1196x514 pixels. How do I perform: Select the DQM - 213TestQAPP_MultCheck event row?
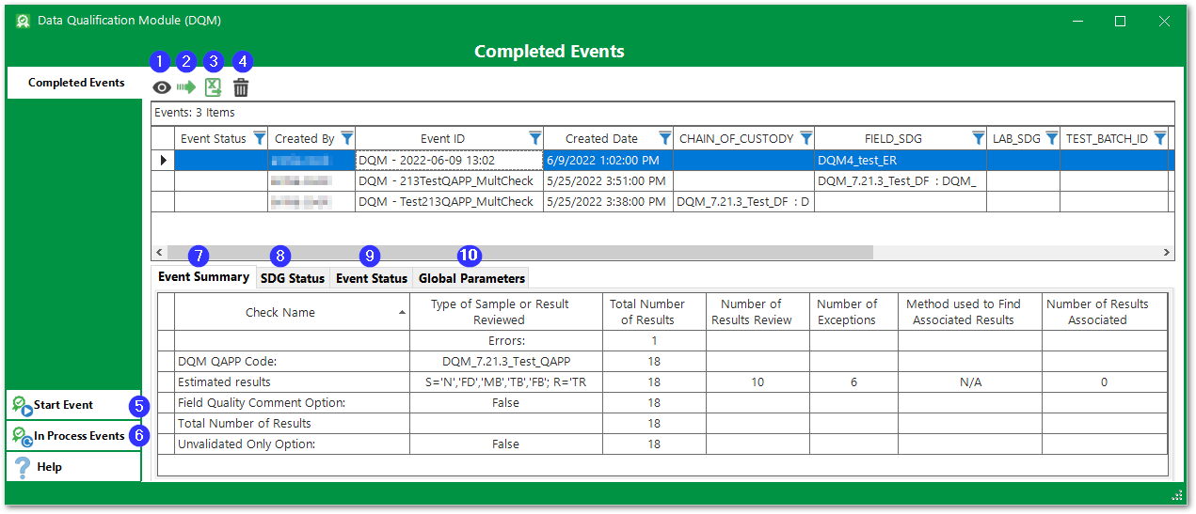click(x=446, y=180)
